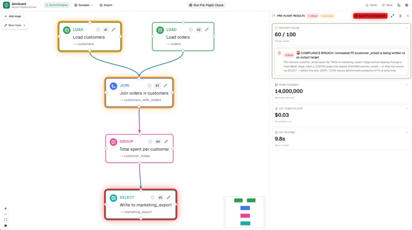Screen dimensions: 412x230
Task: Switch results panel to list view
Action: (x=400, y=16)
